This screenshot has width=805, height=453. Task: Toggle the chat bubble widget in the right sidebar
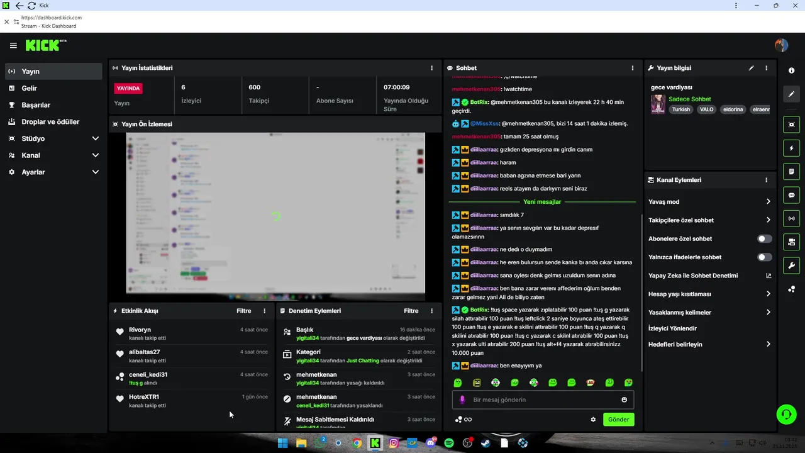[791, 195]
